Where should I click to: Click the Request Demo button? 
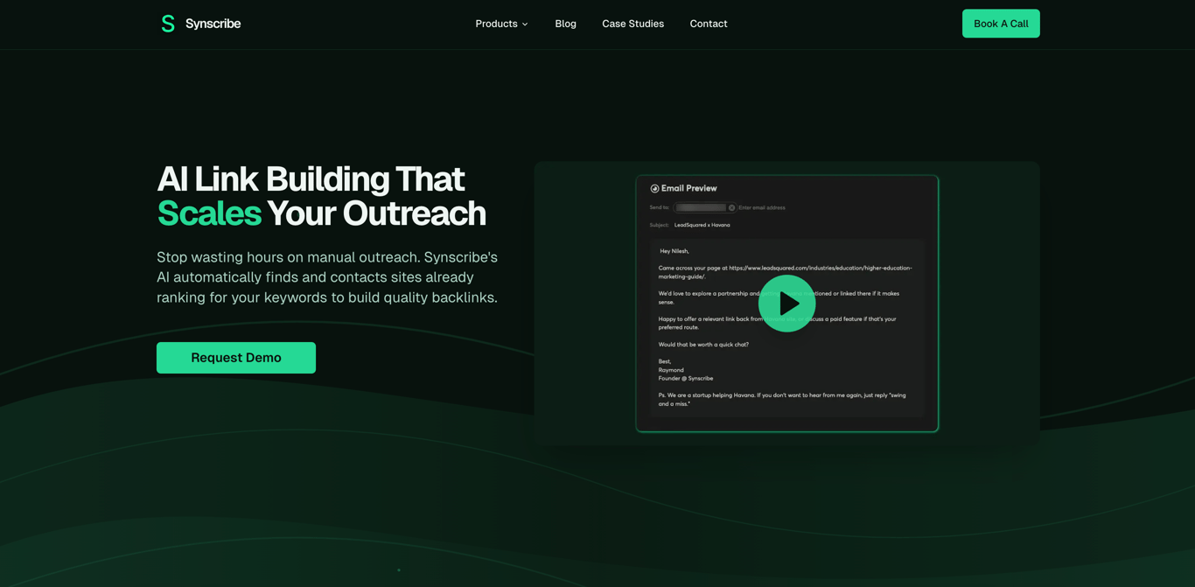point(236,358)
